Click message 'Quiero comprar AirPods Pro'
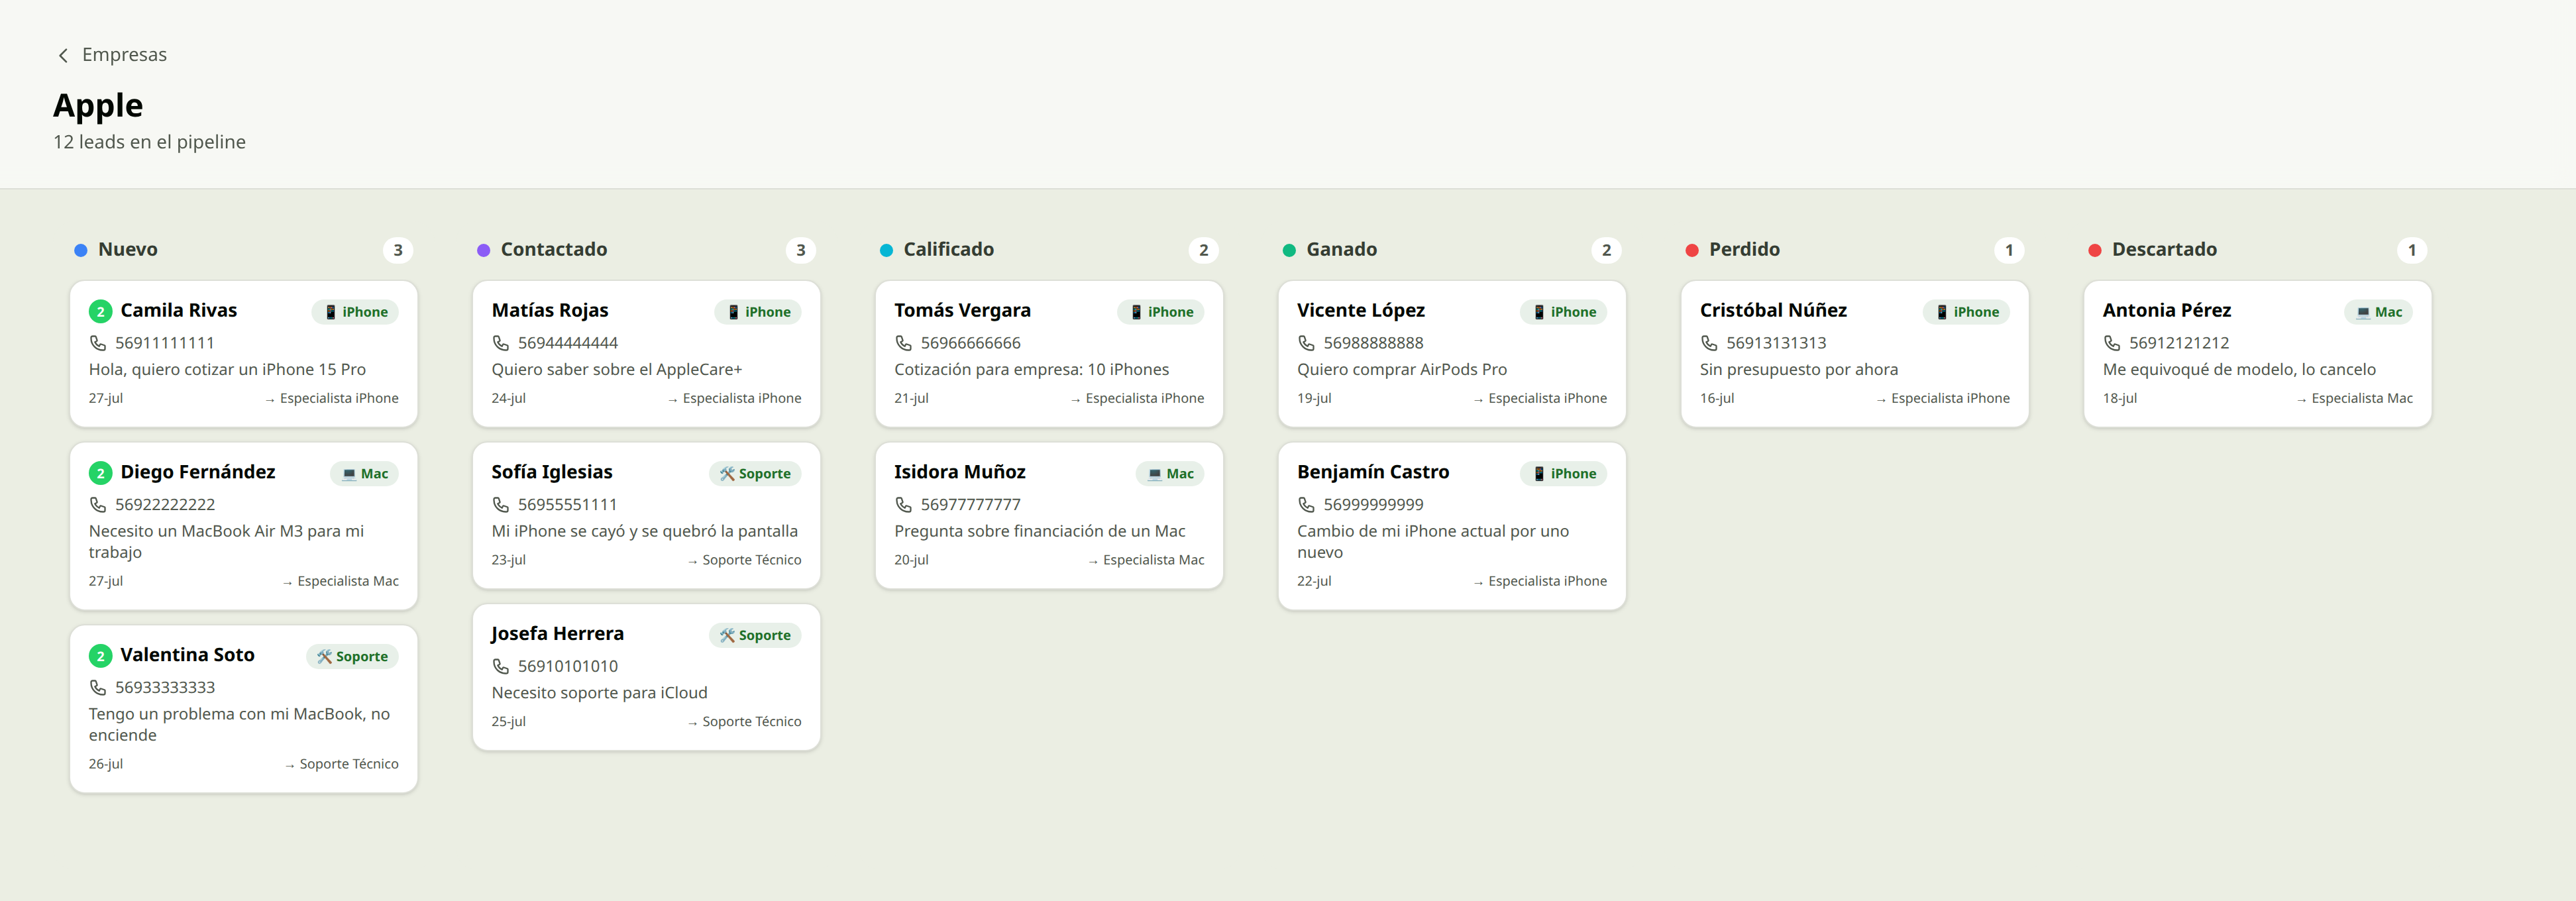The image size is (2576, 901). coord(1402,370)
